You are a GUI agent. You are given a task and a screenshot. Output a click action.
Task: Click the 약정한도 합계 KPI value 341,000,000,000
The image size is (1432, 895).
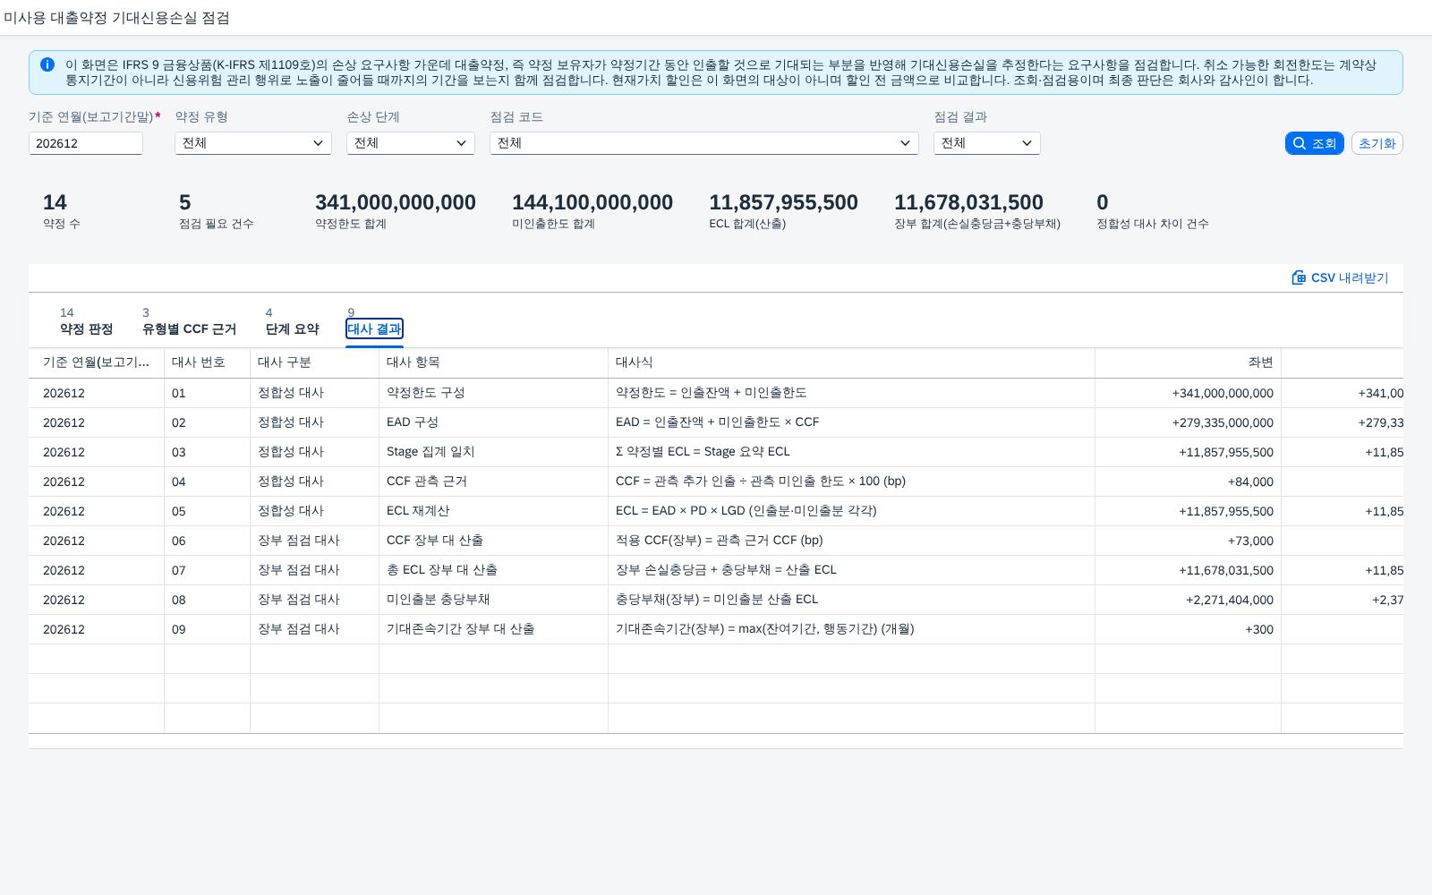(x=396, y=202)
